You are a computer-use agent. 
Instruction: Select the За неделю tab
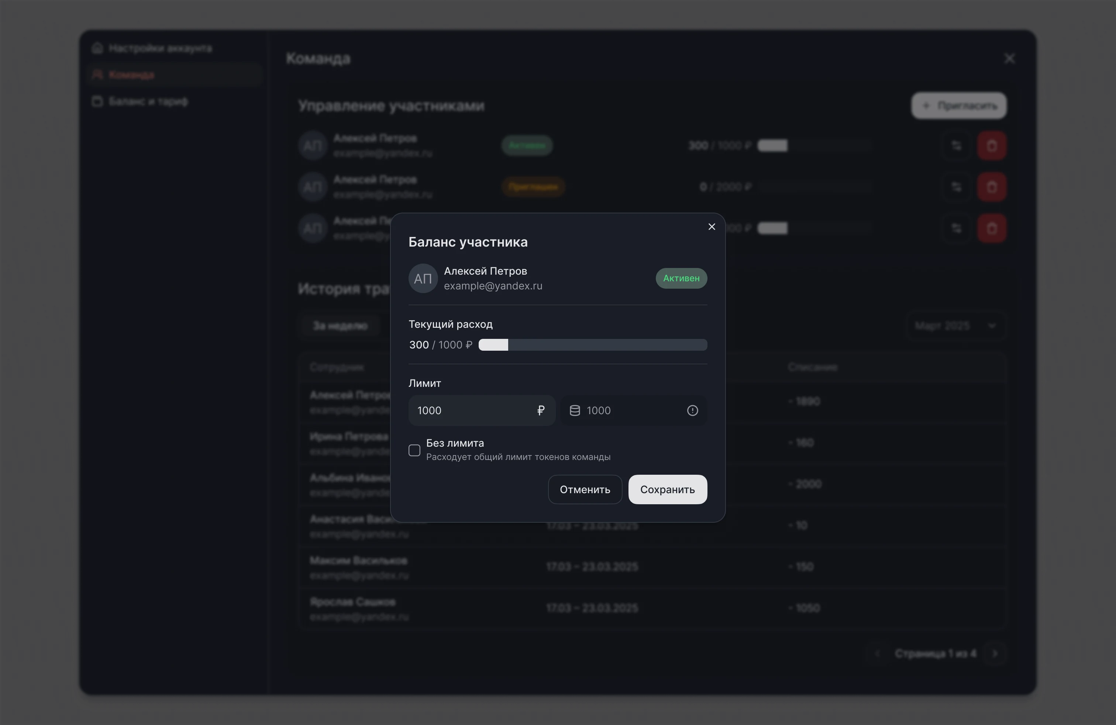coord(340,326)
